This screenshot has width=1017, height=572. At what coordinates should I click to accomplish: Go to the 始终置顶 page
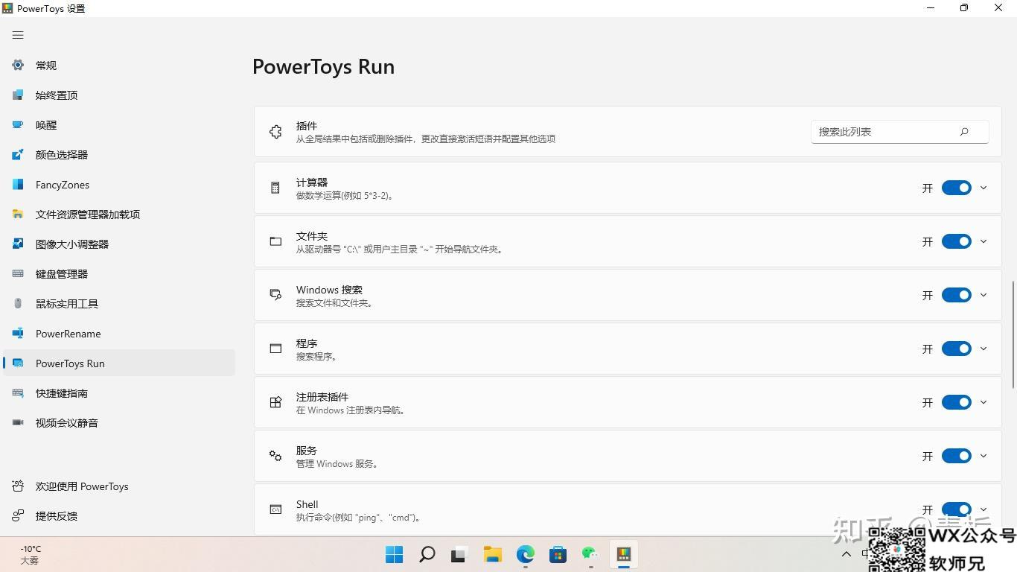tap(119, 95)
